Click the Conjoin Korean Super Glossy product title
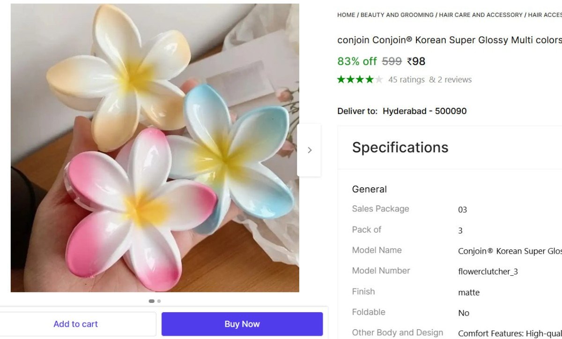 [449, 40]
